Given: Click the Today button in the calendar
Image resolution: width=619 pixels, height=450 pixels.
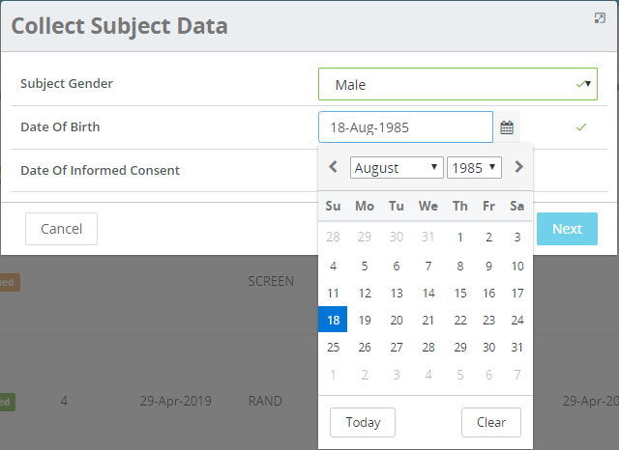Looking at the screenshot, I should click(363, 422).
